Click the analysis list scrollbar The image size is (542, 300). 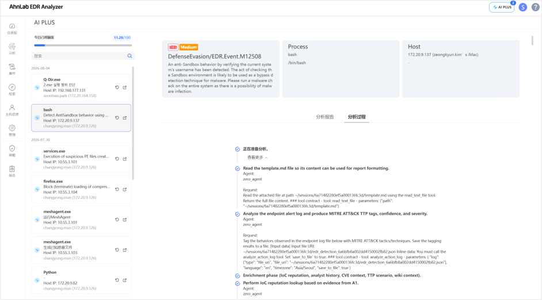coord(133,122)
